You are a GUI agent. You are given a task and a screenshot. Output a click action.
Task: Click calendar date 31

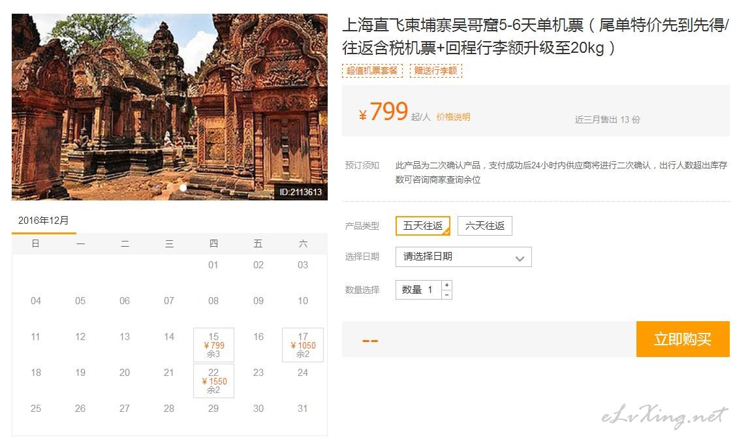click(303, 409)
